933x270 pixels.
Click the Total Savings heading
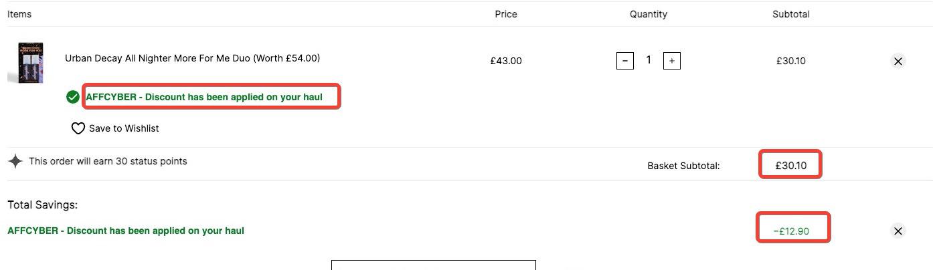pyautogui.click(x=42, y=205)
